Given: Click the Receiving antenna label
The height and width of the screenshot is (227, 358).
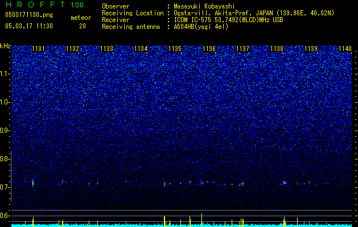Looking at the screenshot, I should tap(131, 27).
